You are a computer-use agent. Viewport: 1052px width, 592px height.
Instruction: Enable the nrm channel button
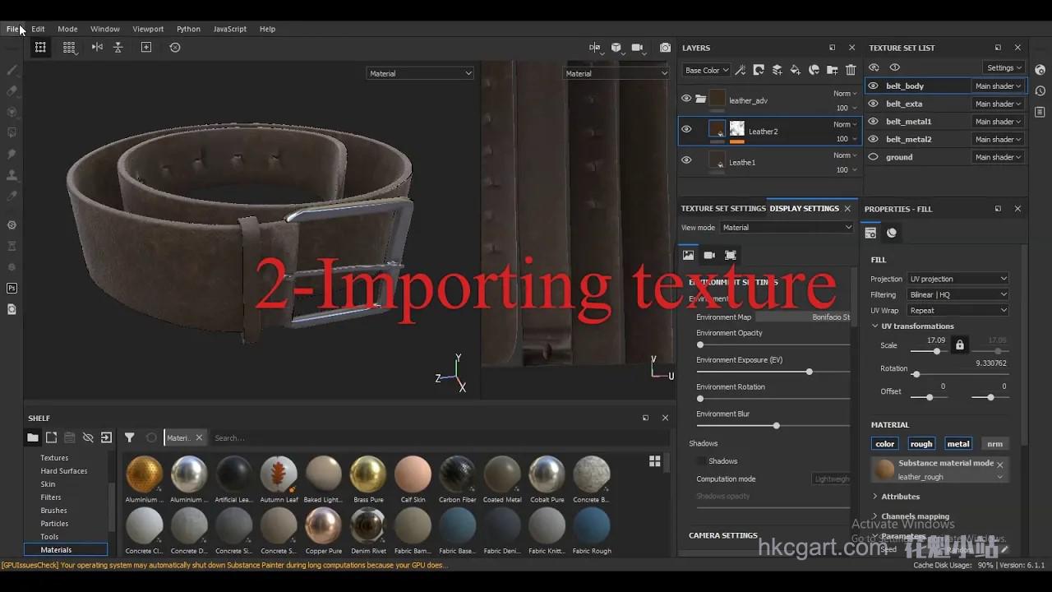994,444
